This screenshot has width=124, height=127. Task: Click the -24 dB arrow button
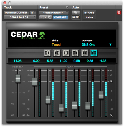(111, 115)
